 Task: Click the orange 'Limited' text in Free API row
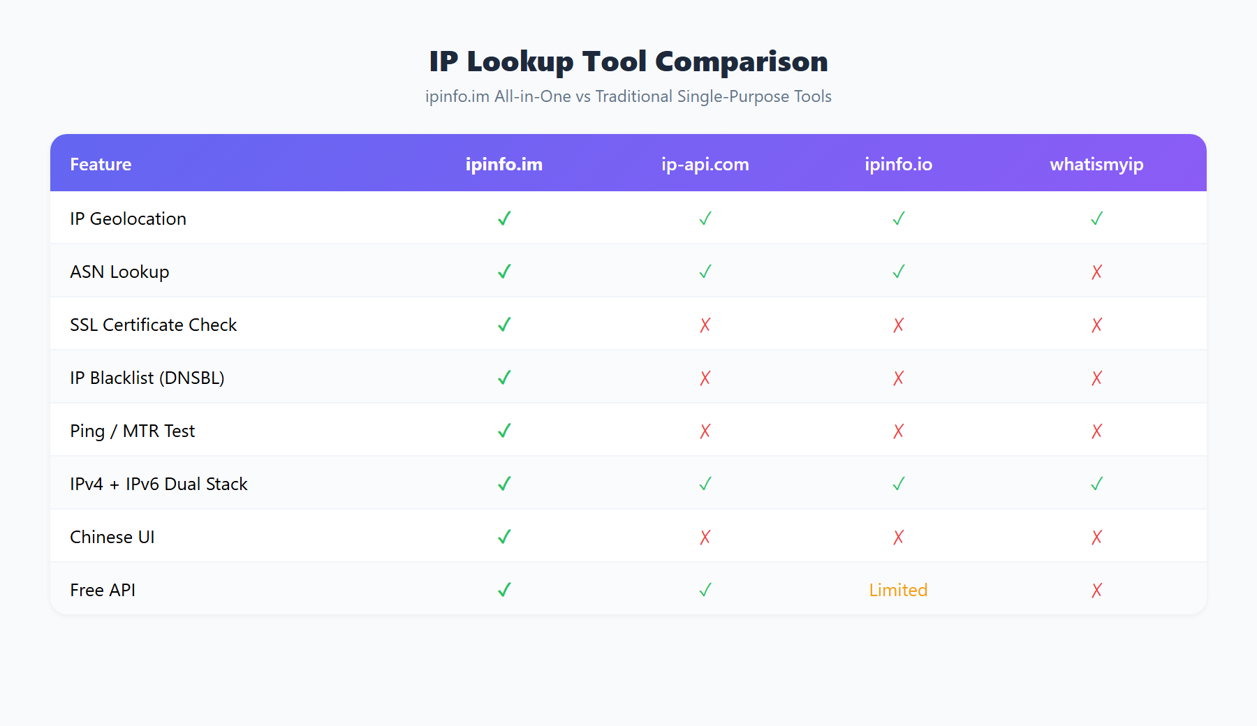(x=899, y=590)
